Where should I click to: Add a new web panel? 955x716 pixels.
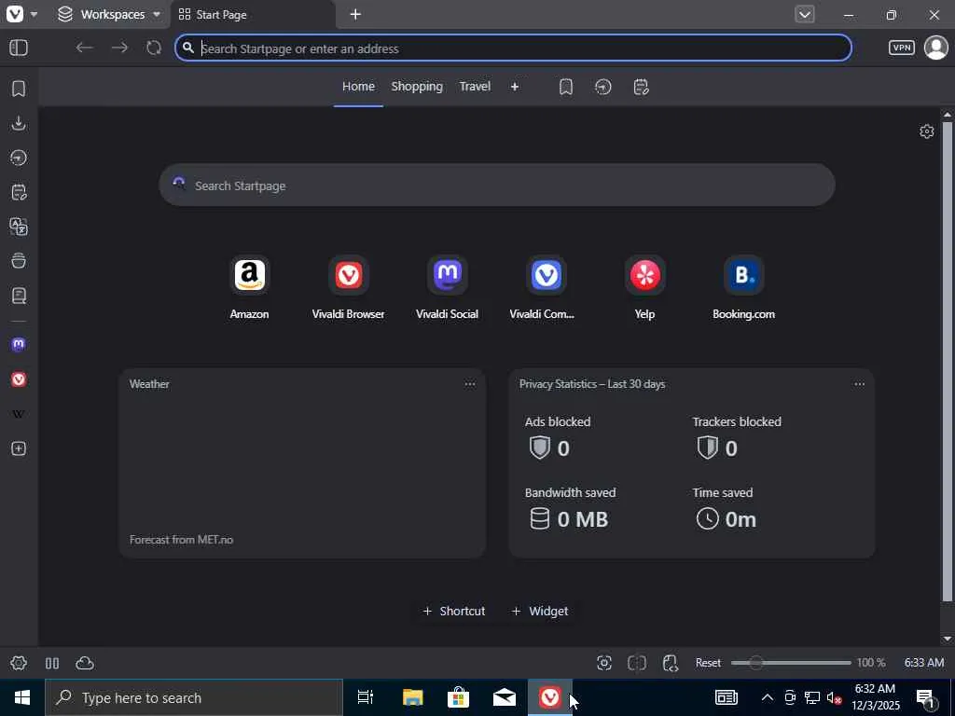pyautogui.click(x=19, y=448)
